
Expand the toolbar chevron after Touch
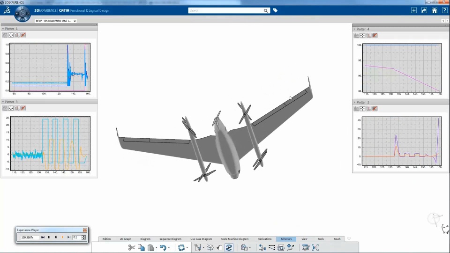point(349,238)
